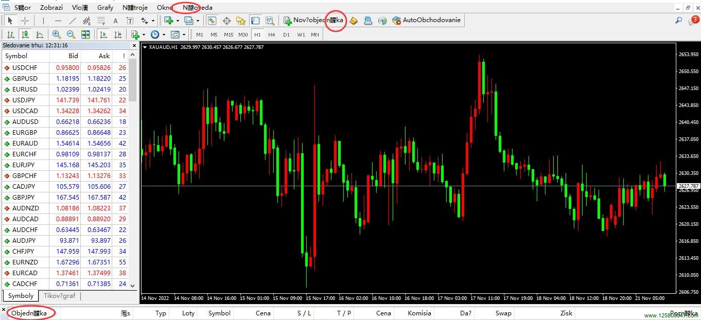Viewport: 701px width, 320px height.
Task: Click the chart templates icon
Action: click(x=175, y=34)
